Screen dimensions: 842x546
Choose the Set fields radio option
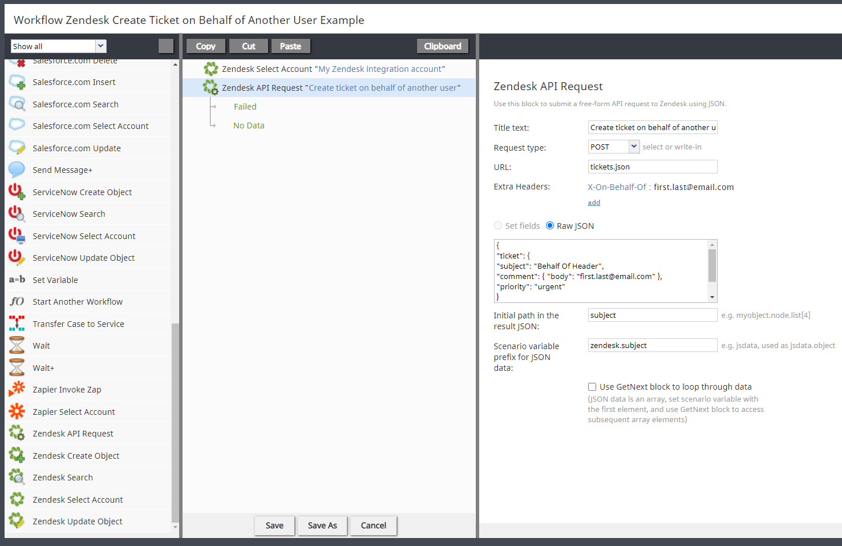click(498, 226)
